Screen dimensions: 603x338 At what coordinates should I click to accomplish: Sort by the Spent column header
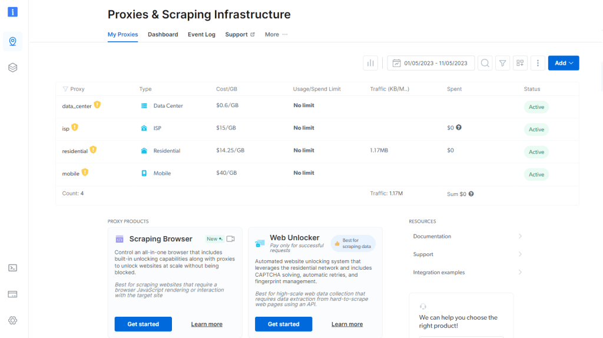coord(454,89)
